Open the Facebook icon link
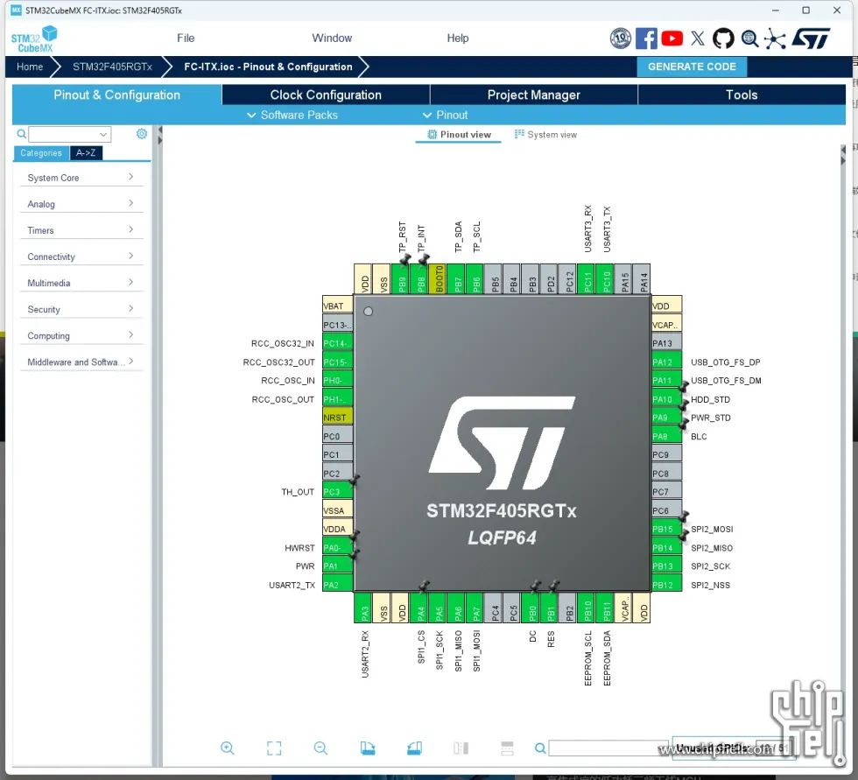Image resolution: width=858 pixels, height=780 pixels. (646, 39)
